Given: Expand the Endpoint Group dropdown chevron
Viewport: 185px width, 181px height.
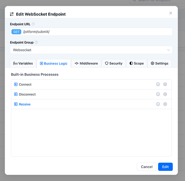Looking at the screenshot, I should click(168, 50).
